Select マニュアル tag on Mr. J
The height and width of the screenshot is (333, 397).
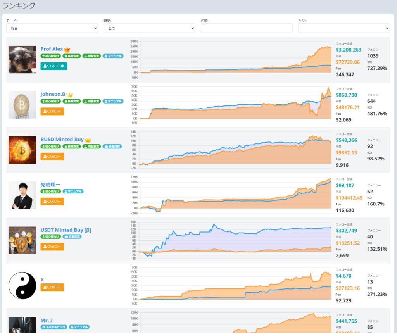(x=79, y=327)
